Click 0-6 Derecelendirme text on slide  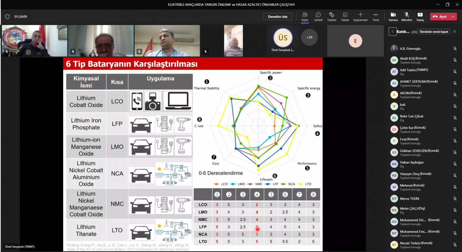pyautogui.click(x=221, y=173)
